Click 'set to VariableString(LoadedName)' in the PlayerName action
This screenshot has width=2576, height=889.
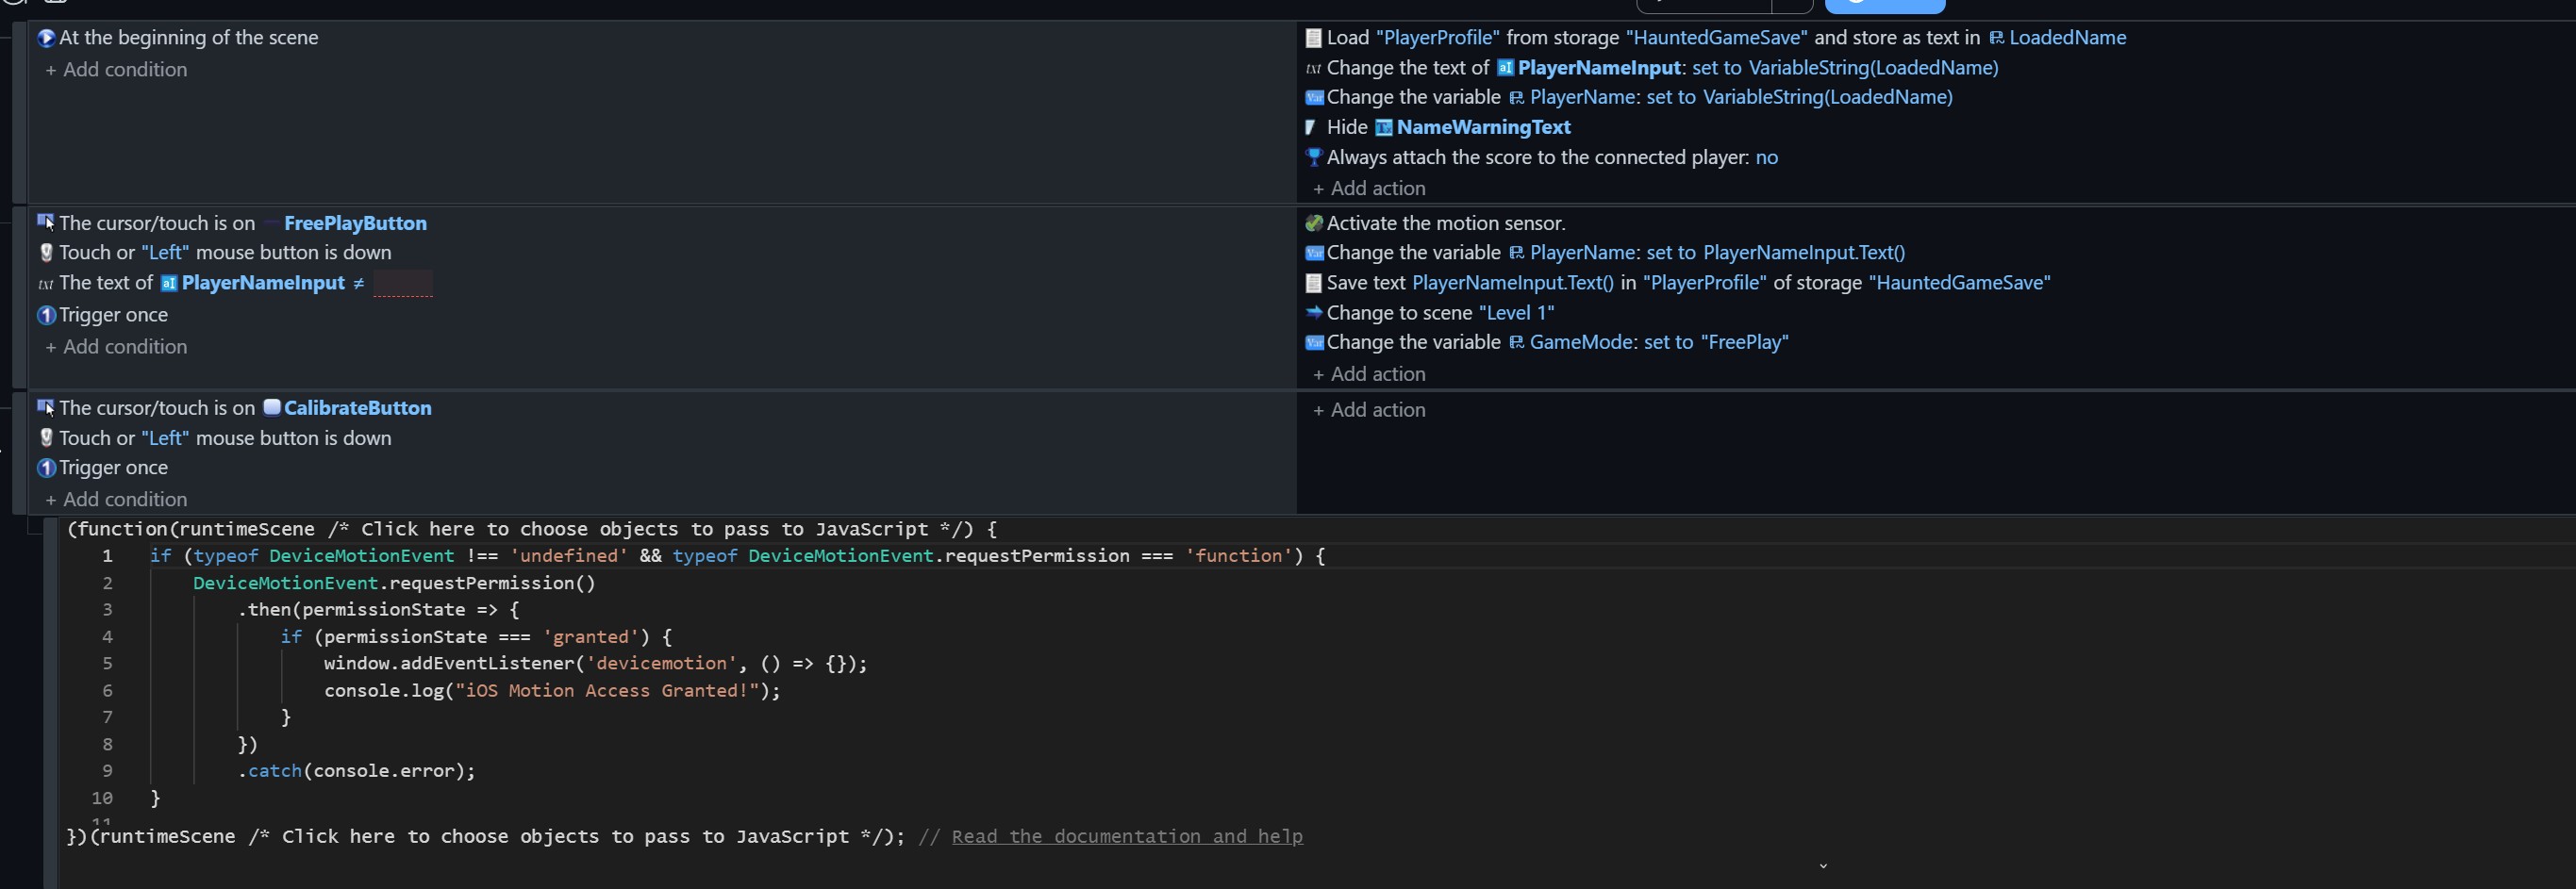1800,98
